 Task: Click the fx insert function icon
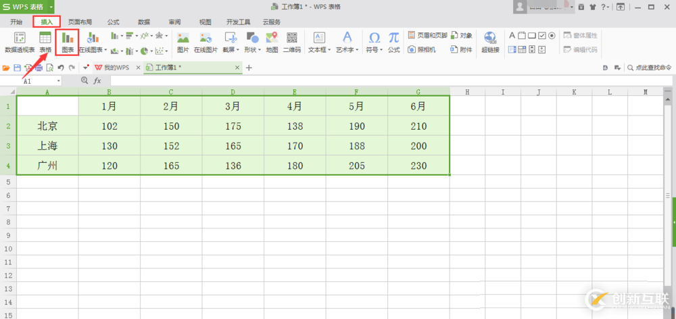(x=97, y=80)
